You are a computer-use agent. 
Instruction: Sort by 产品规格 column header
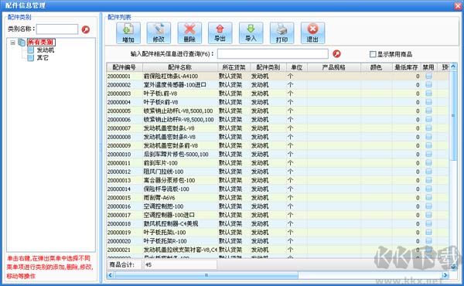[x=334, y=67]
